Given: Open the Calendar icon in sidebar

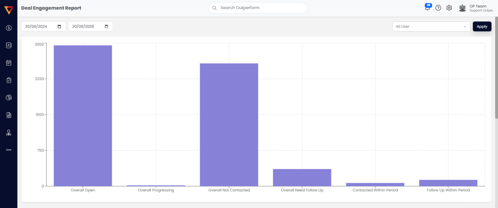Looking at the screenshot, I should 9,63.
